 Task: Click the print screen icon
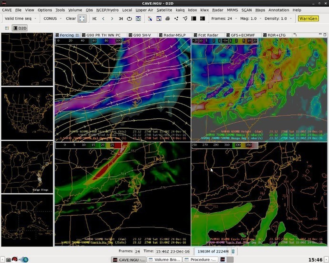coord(167,19)
